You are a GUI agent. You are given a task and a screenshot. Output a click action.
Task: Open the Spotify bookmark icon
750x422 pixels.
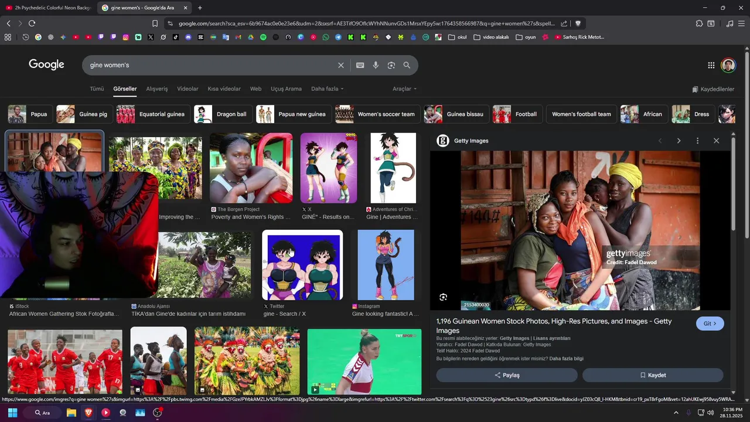pos(263,37)
